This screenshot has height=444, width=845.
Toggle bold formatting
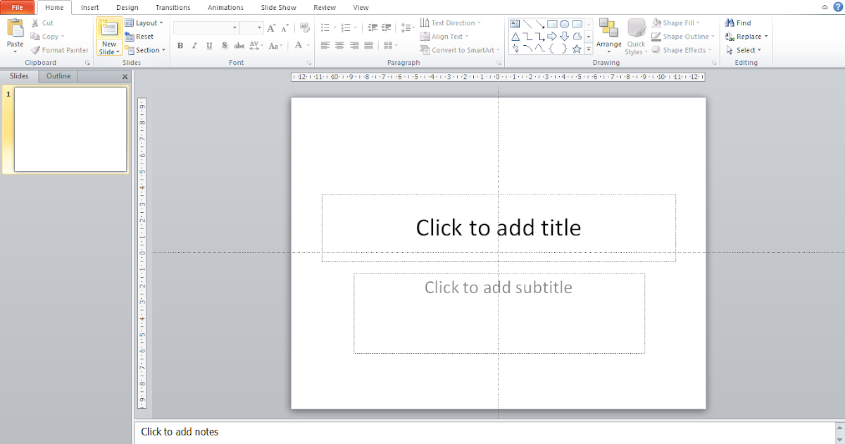(180, 45)
